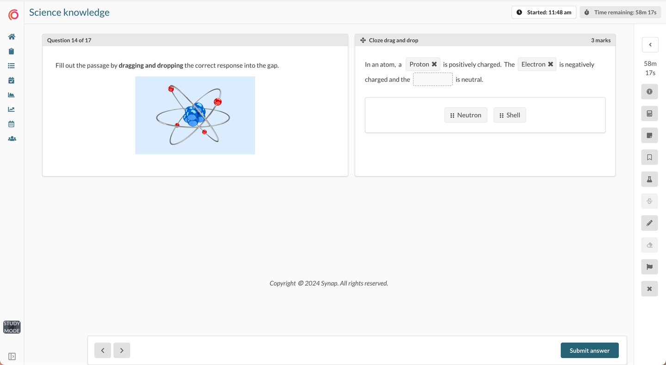Open the calculator tool
This screenshot has height=365, width=666.
649,113
